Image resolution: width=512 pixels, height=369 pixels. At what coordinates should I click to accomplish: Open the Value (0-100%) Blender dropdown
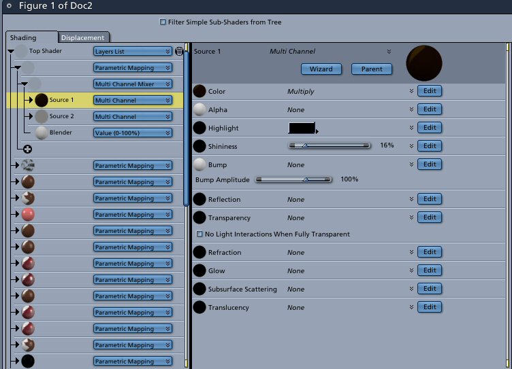pos(132,133)
